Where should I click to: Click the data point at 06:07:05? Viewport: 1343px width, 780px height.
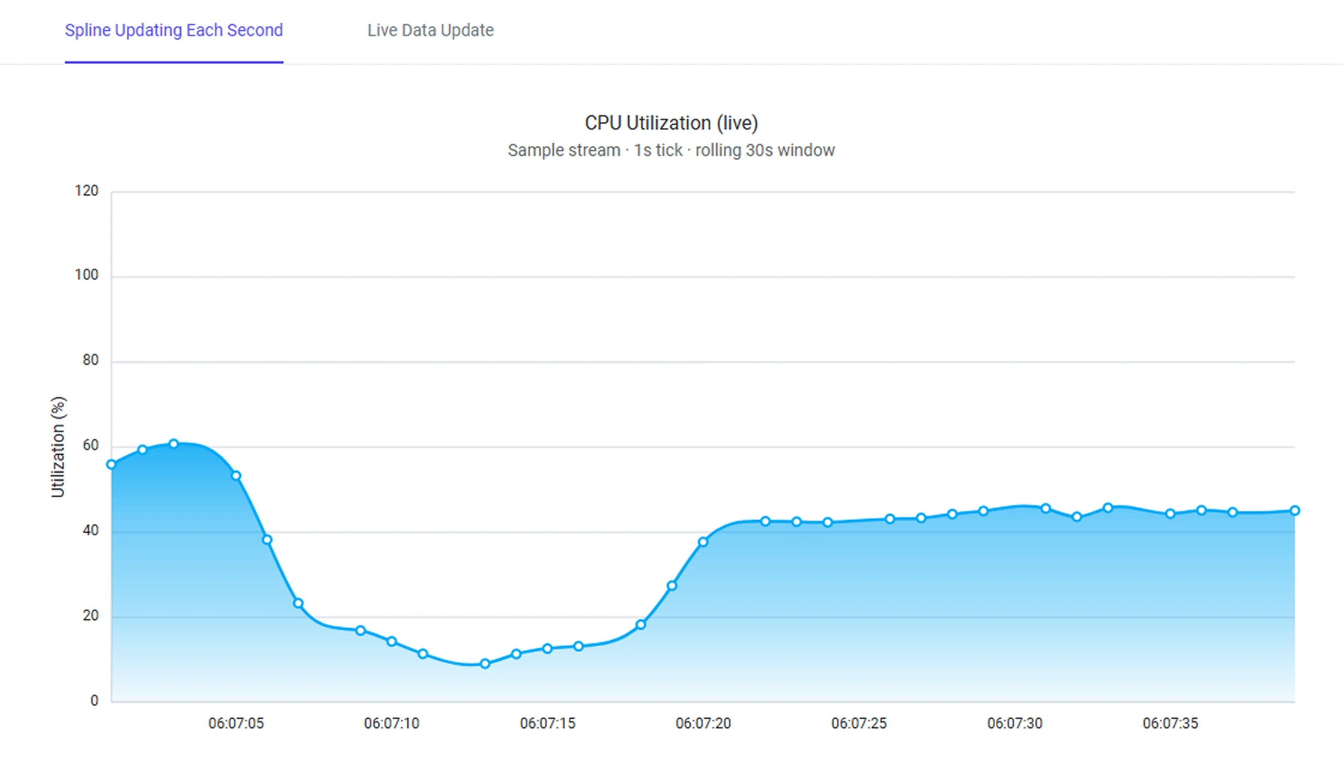236,476
